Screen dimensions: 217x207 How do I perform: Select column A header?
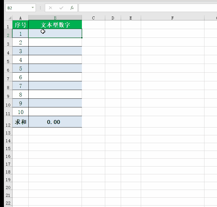click(21, 18)
